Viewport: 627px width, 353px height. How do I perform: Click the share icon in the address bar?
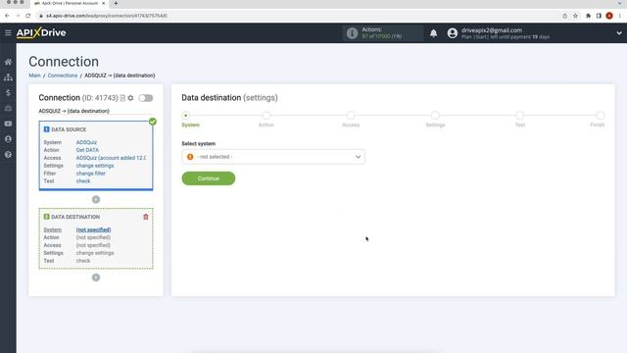(x=564, y=16)
